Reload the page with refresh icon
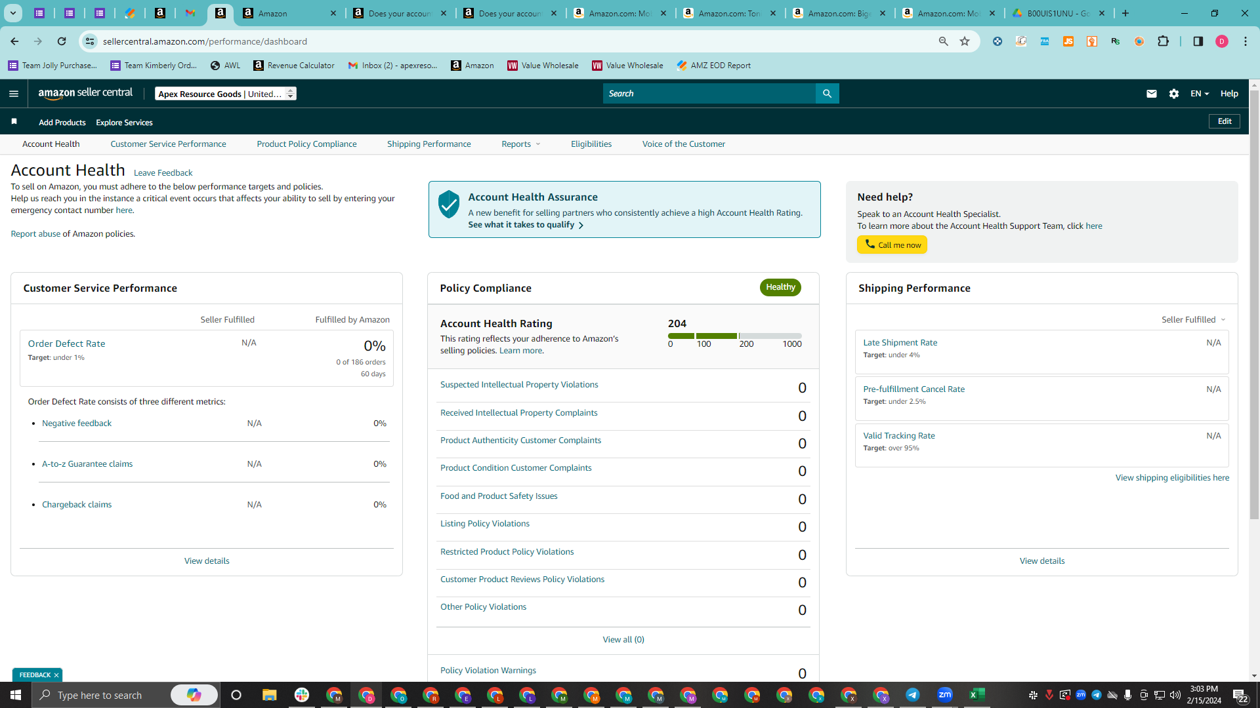Screen dimensions: 1260x708 coord(62,41)
